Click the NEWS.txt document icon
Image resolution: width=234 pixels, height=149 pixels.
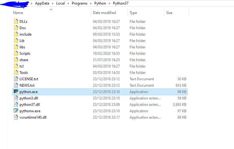pyautogui.click(x=16, y=85)
